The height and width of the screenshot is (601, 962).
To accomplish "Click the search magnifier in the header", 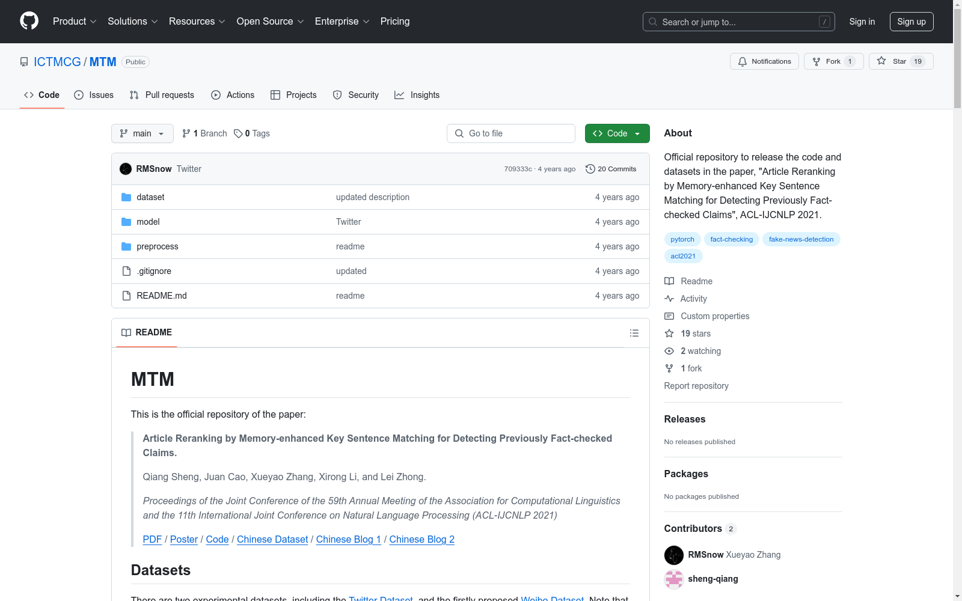I will 653,22.
